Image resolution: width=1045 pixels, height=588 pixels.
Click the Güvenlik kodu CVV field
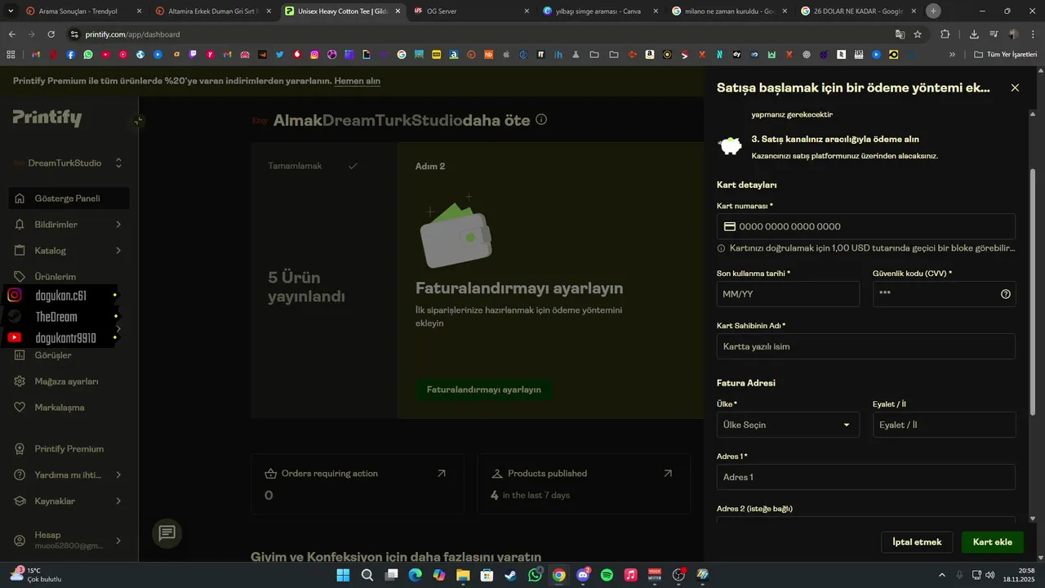[944, 294]
